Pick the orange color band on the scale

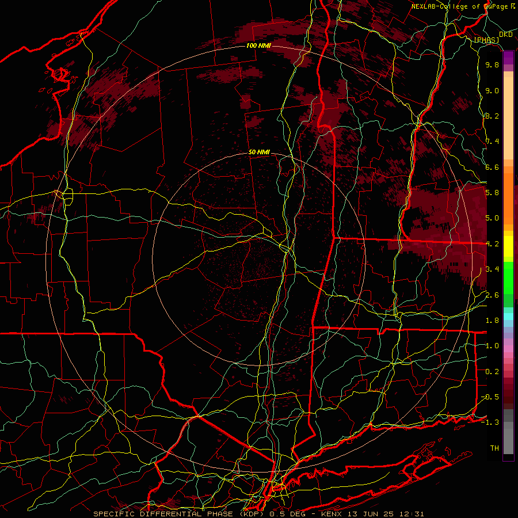coord(508,198)
